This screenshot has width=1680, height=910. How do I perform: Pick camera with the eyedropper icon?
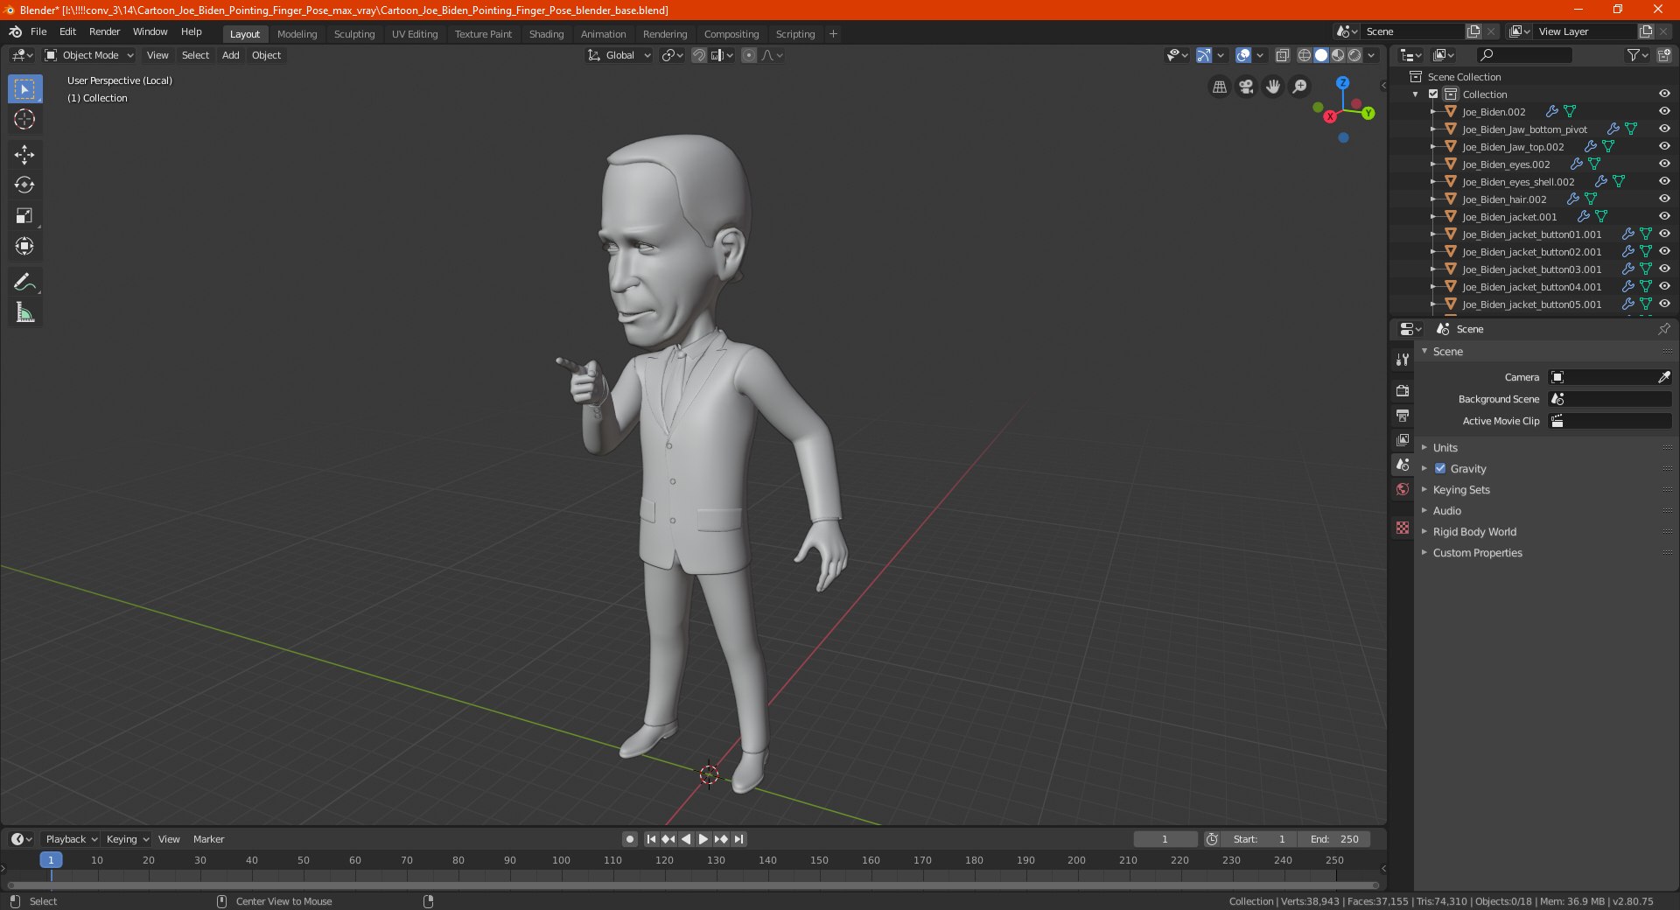1663,377
